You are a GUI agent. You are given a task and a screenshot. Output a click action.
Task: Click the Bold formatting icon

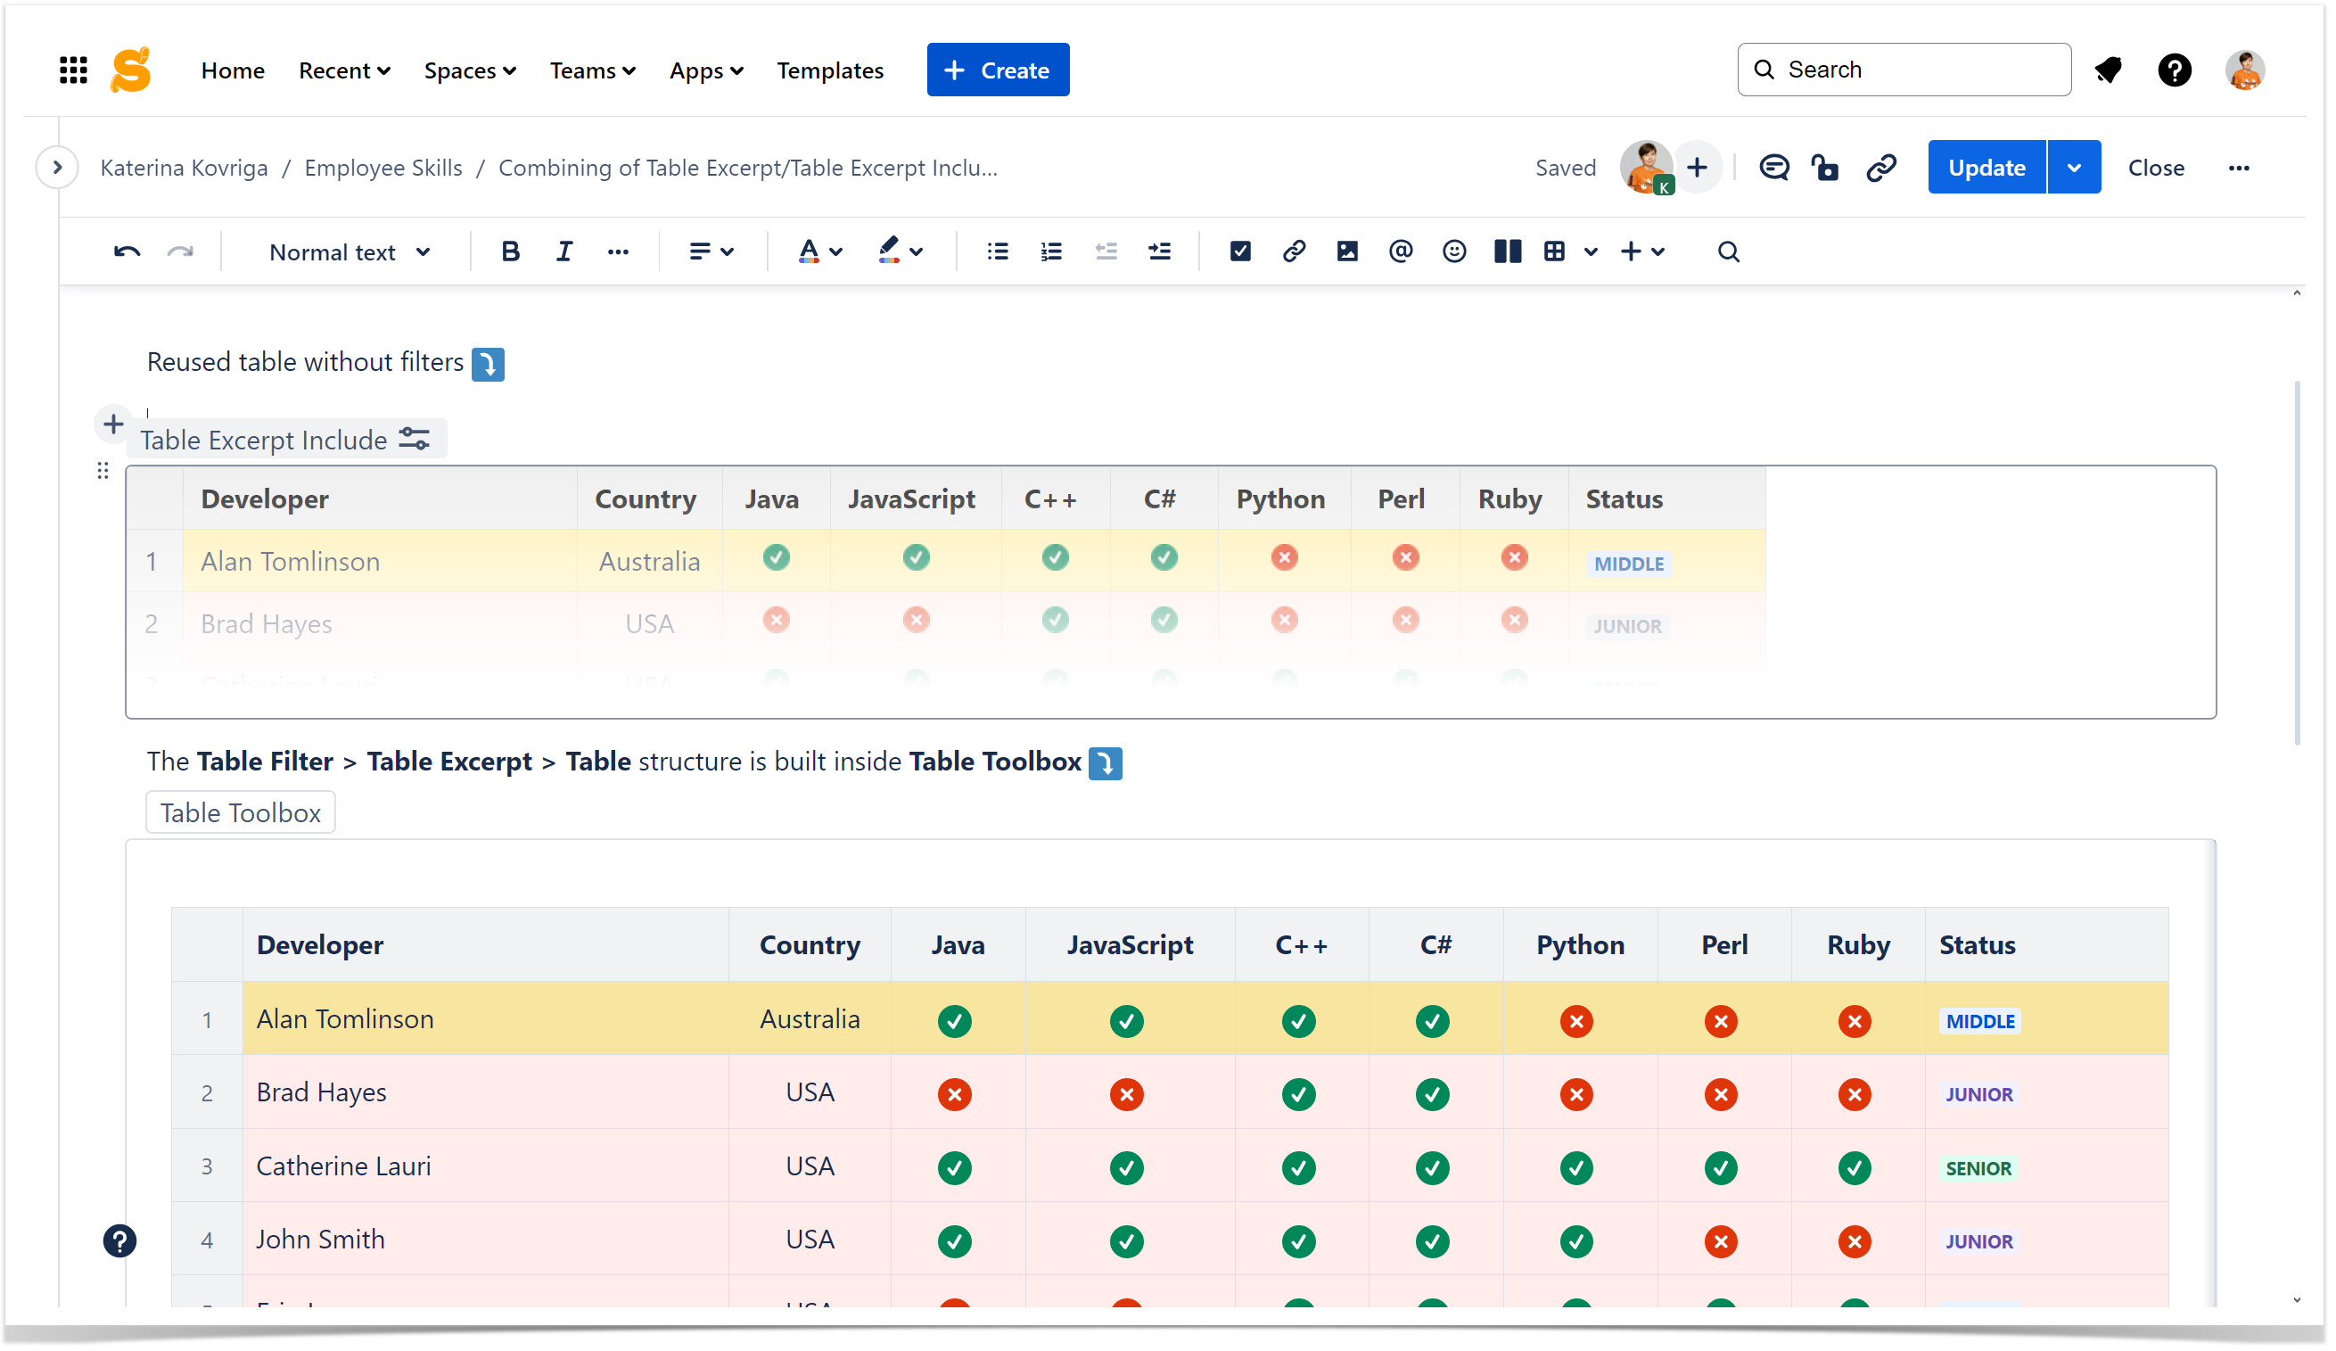[x=511, y=252]
